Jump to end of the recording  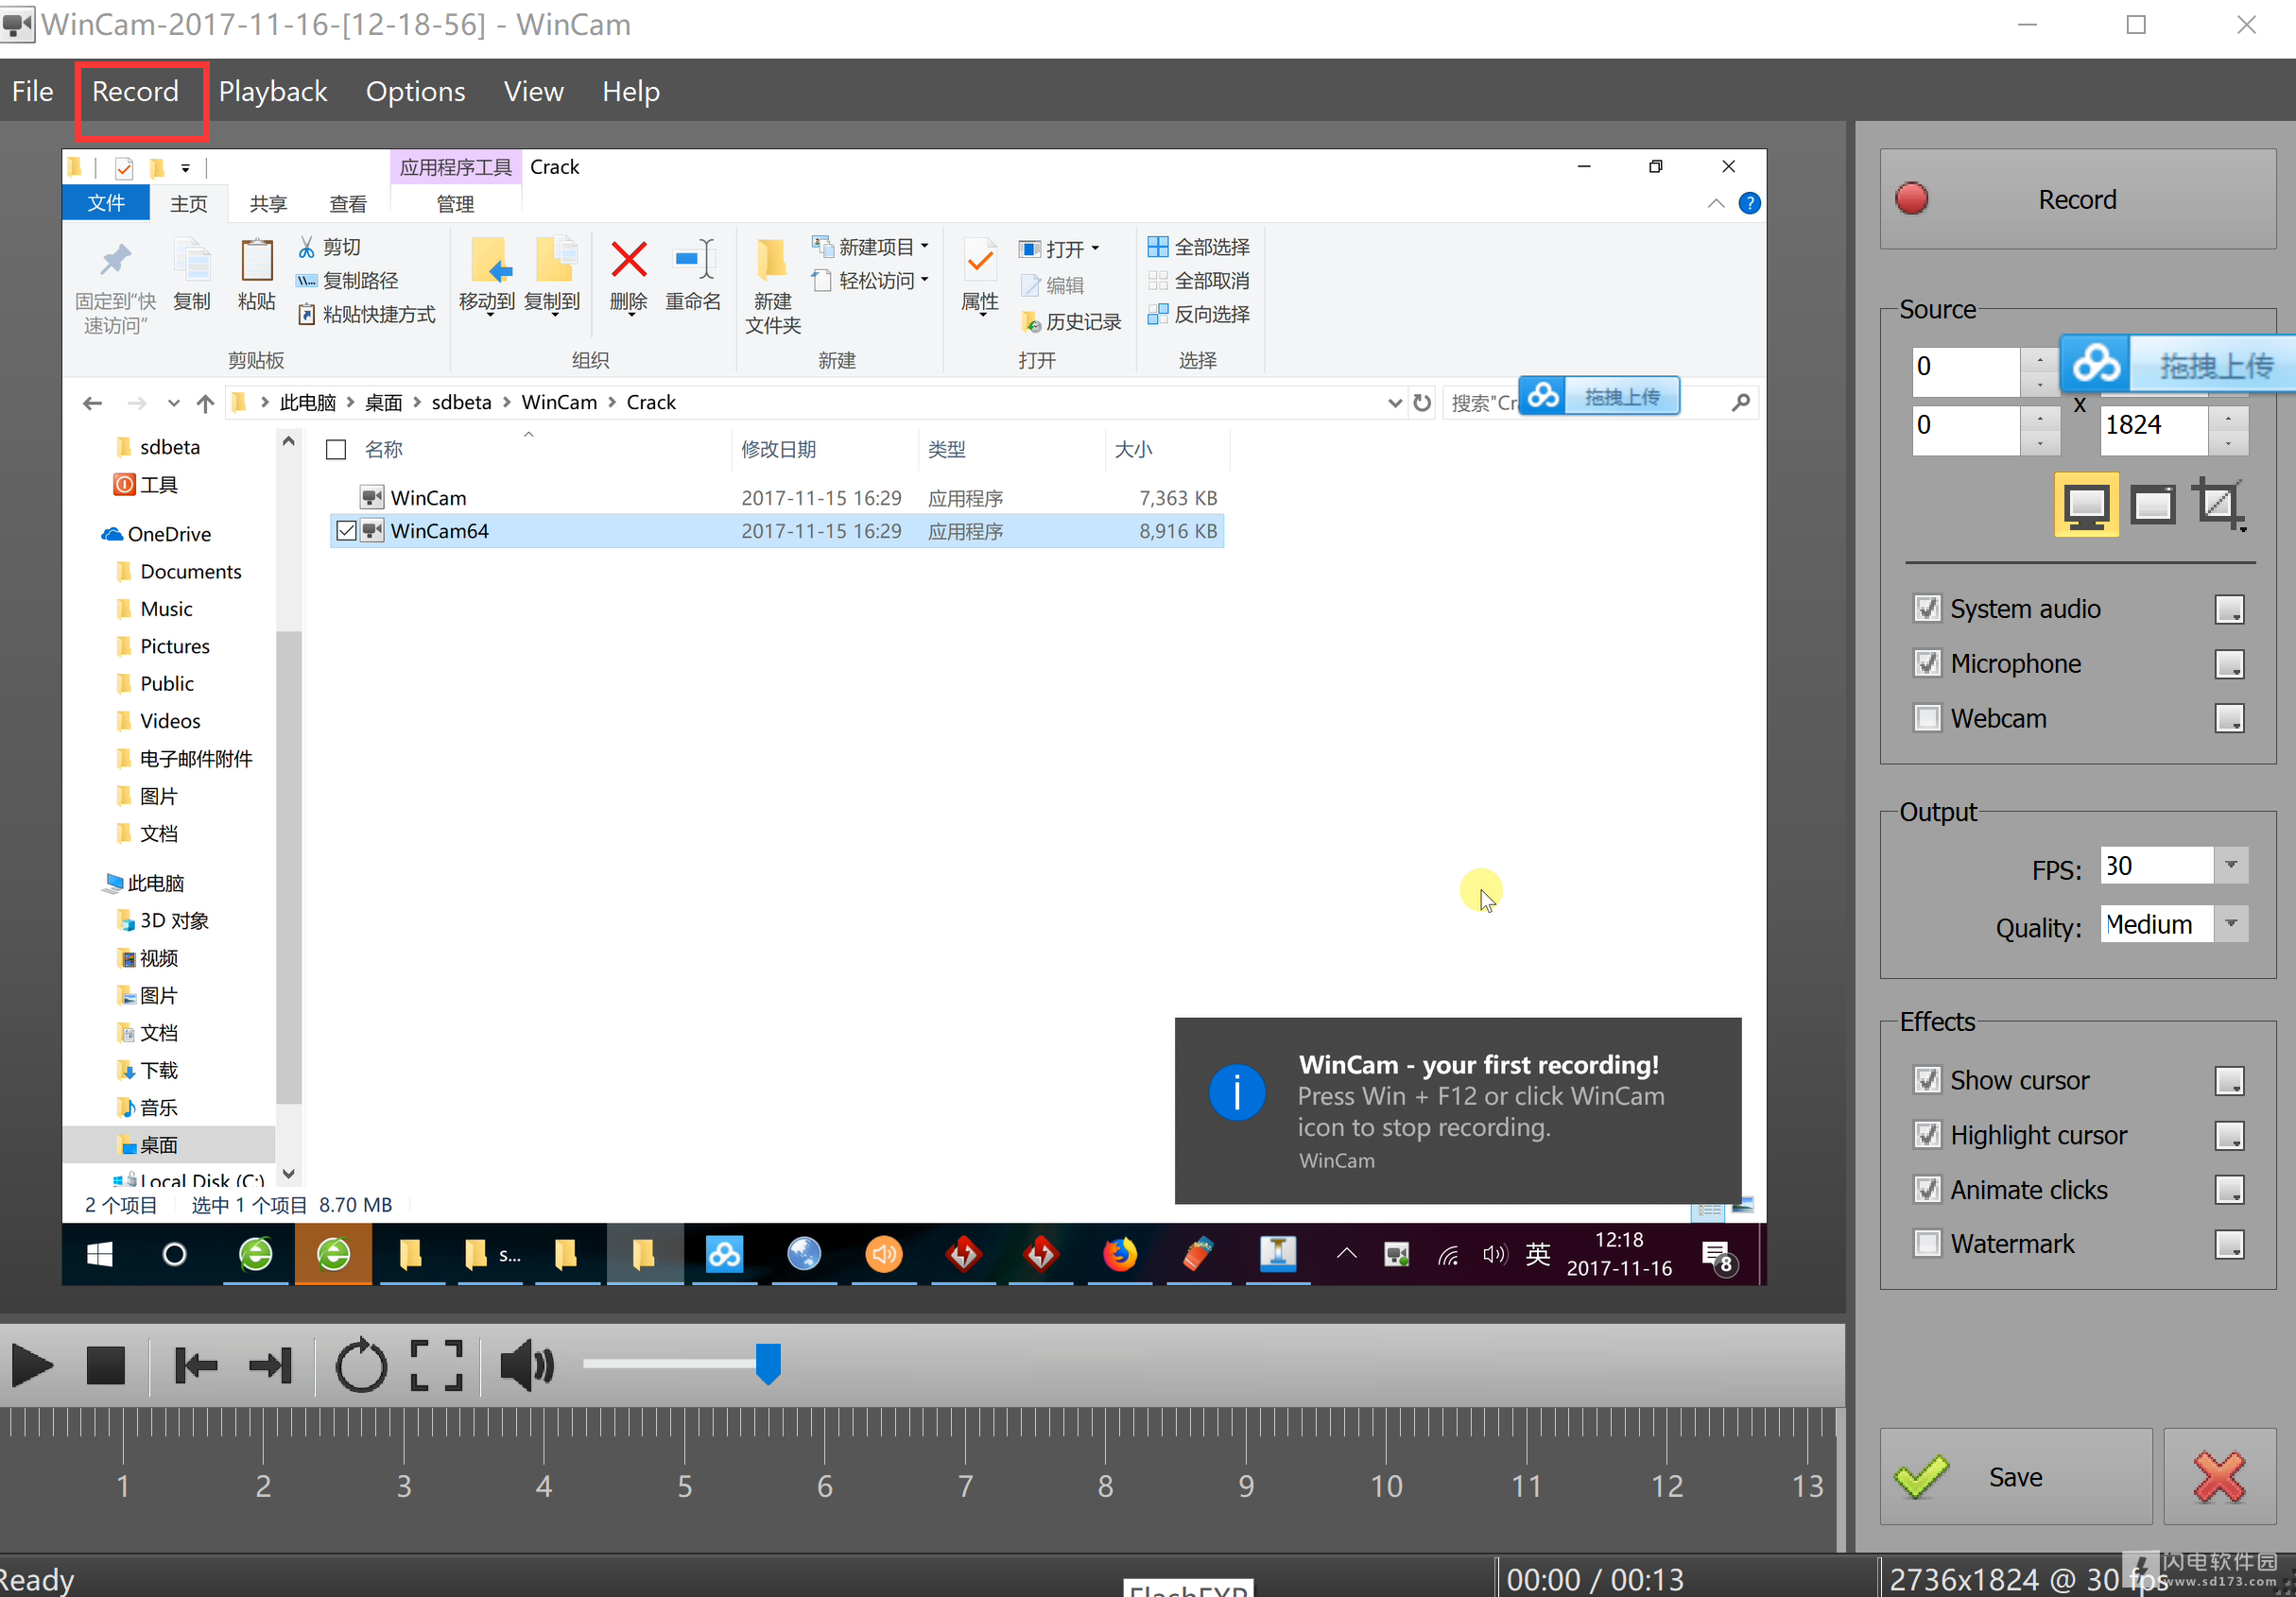(271, 1366)
